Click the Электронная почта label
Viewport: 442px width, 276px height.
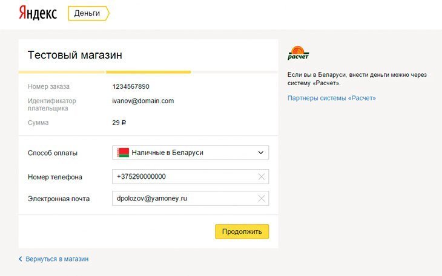59,199
